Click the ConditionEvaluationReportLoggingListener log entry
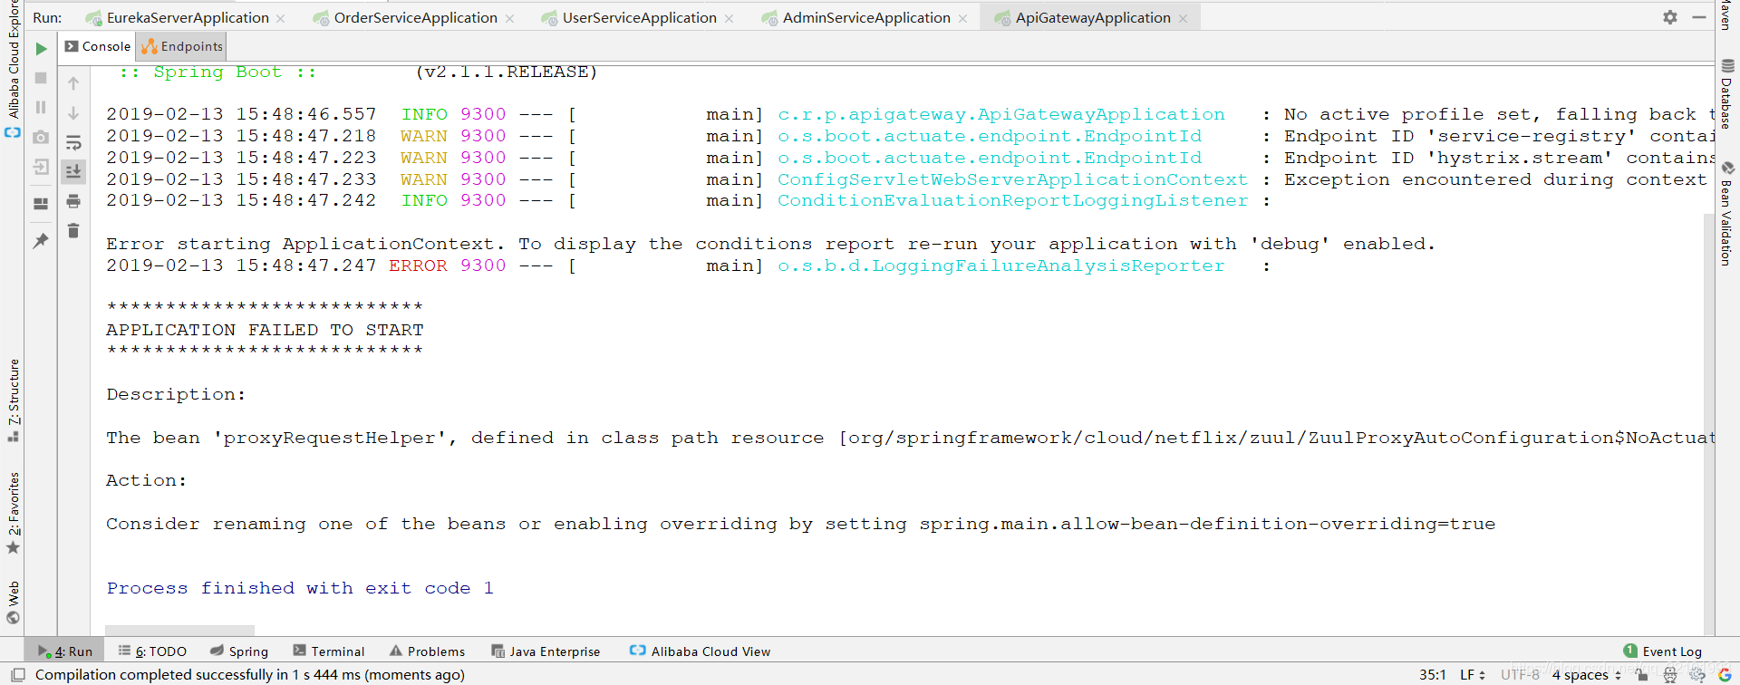The width and height of the screenshot is (1740, 685). (1012, 200)
